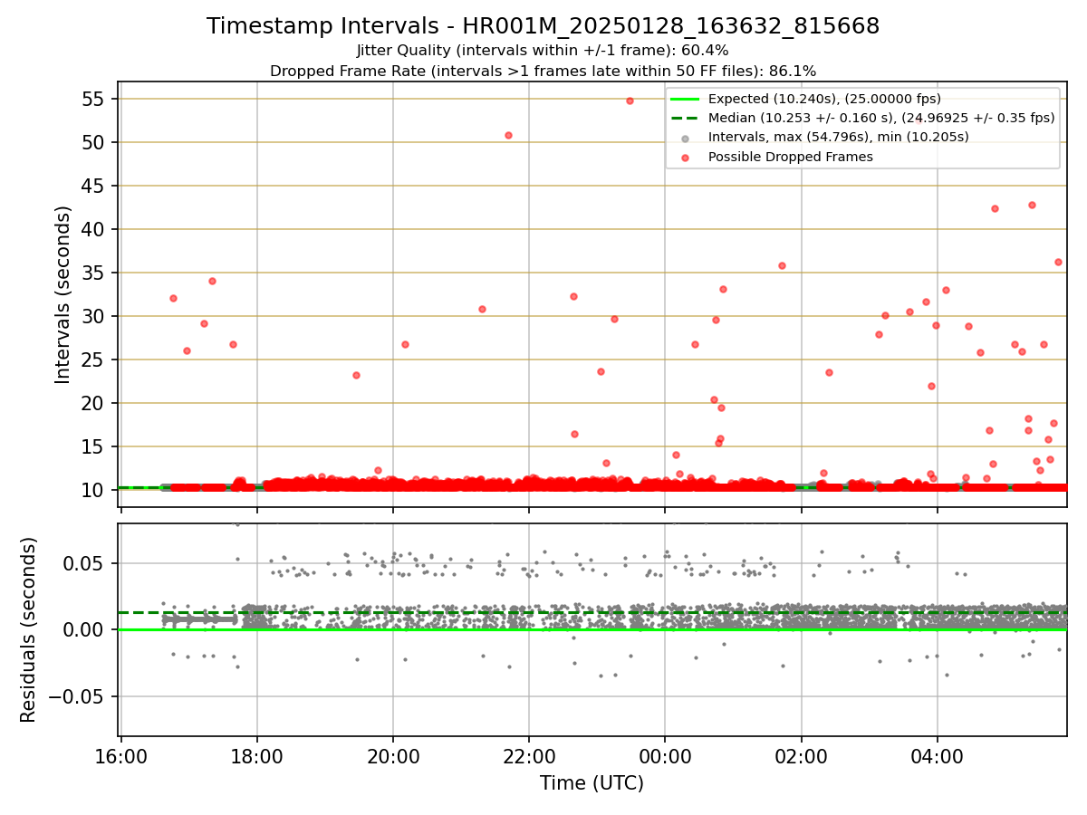Click the y-axis tick label '10'

[93, 490]
